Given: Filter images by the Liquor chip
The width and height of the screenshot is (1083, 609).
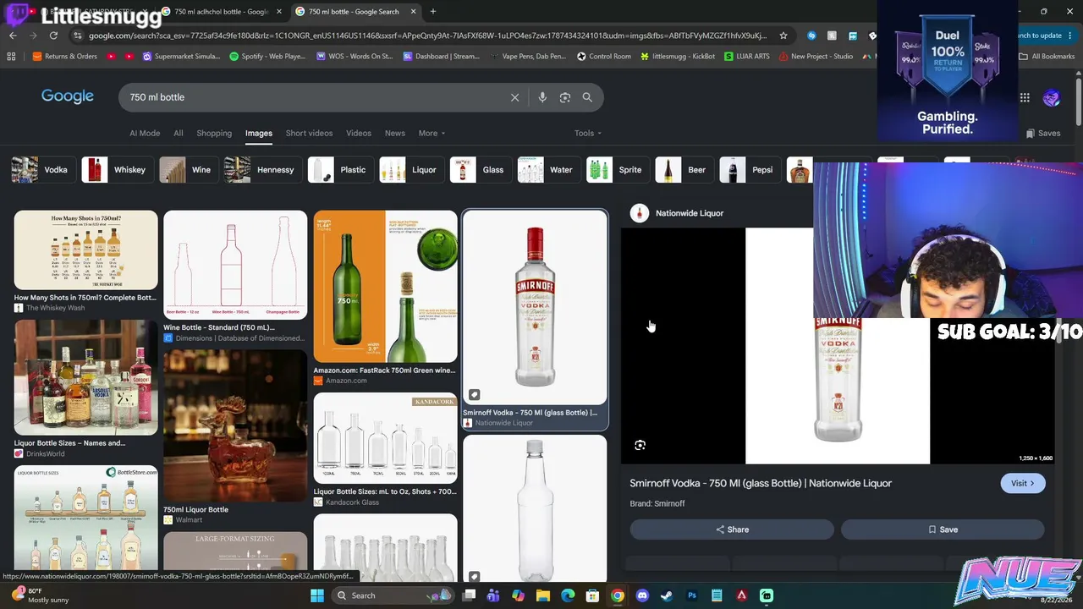Looking at the screenshot, I should tap(412, 170).
